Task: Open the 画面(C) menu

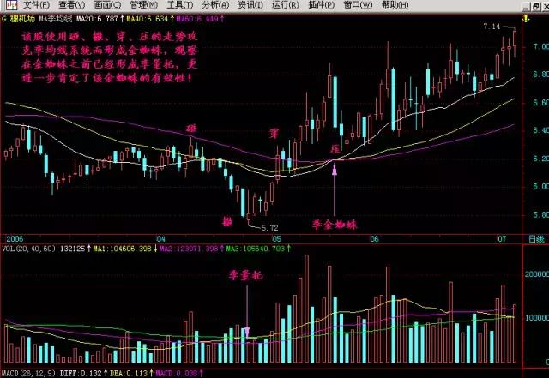Action: (x=107, y=5)
